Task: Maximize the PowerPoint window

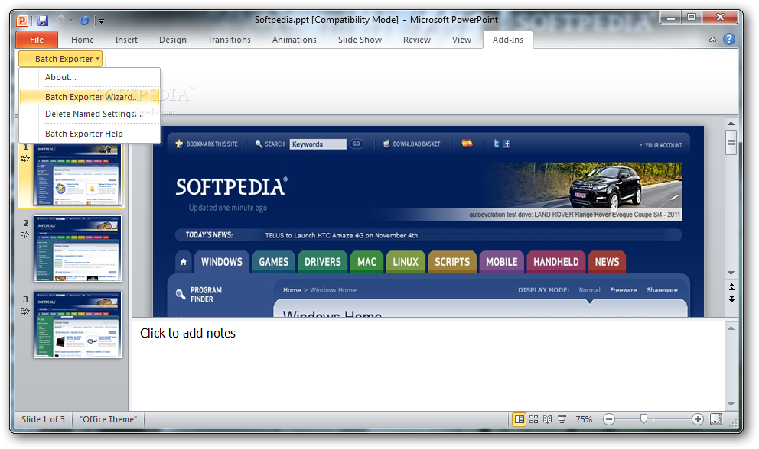Action: 691,18
